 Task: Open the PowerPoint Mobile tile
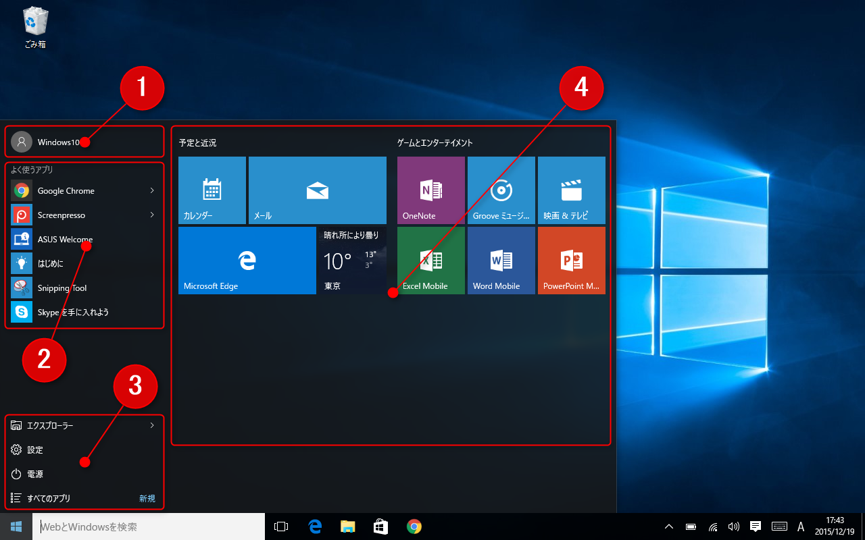(572, 261)
